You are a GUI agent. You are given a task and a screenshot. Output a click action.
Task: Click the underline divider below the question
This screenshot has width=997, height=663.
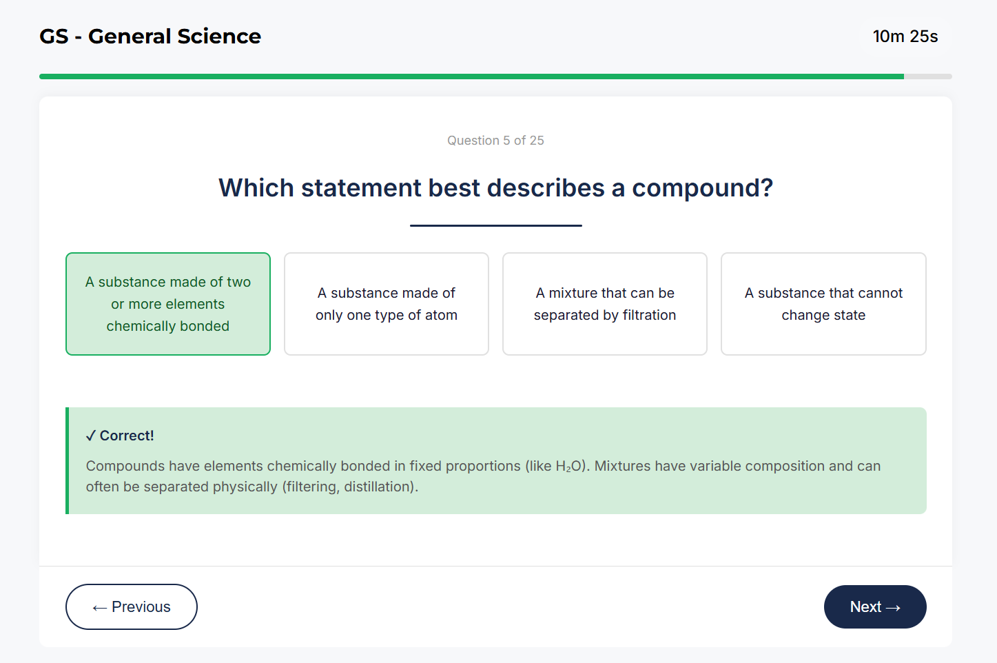tap(495, 223)
